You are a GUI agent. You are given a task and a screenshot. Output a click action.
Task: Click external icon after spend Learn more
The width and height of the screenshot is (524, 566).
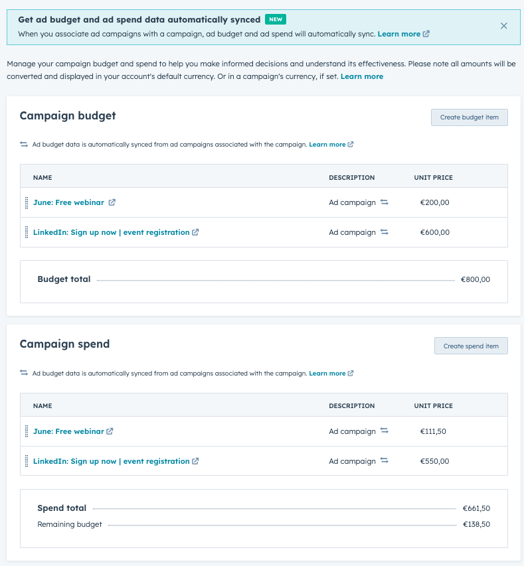pos(351,374)
